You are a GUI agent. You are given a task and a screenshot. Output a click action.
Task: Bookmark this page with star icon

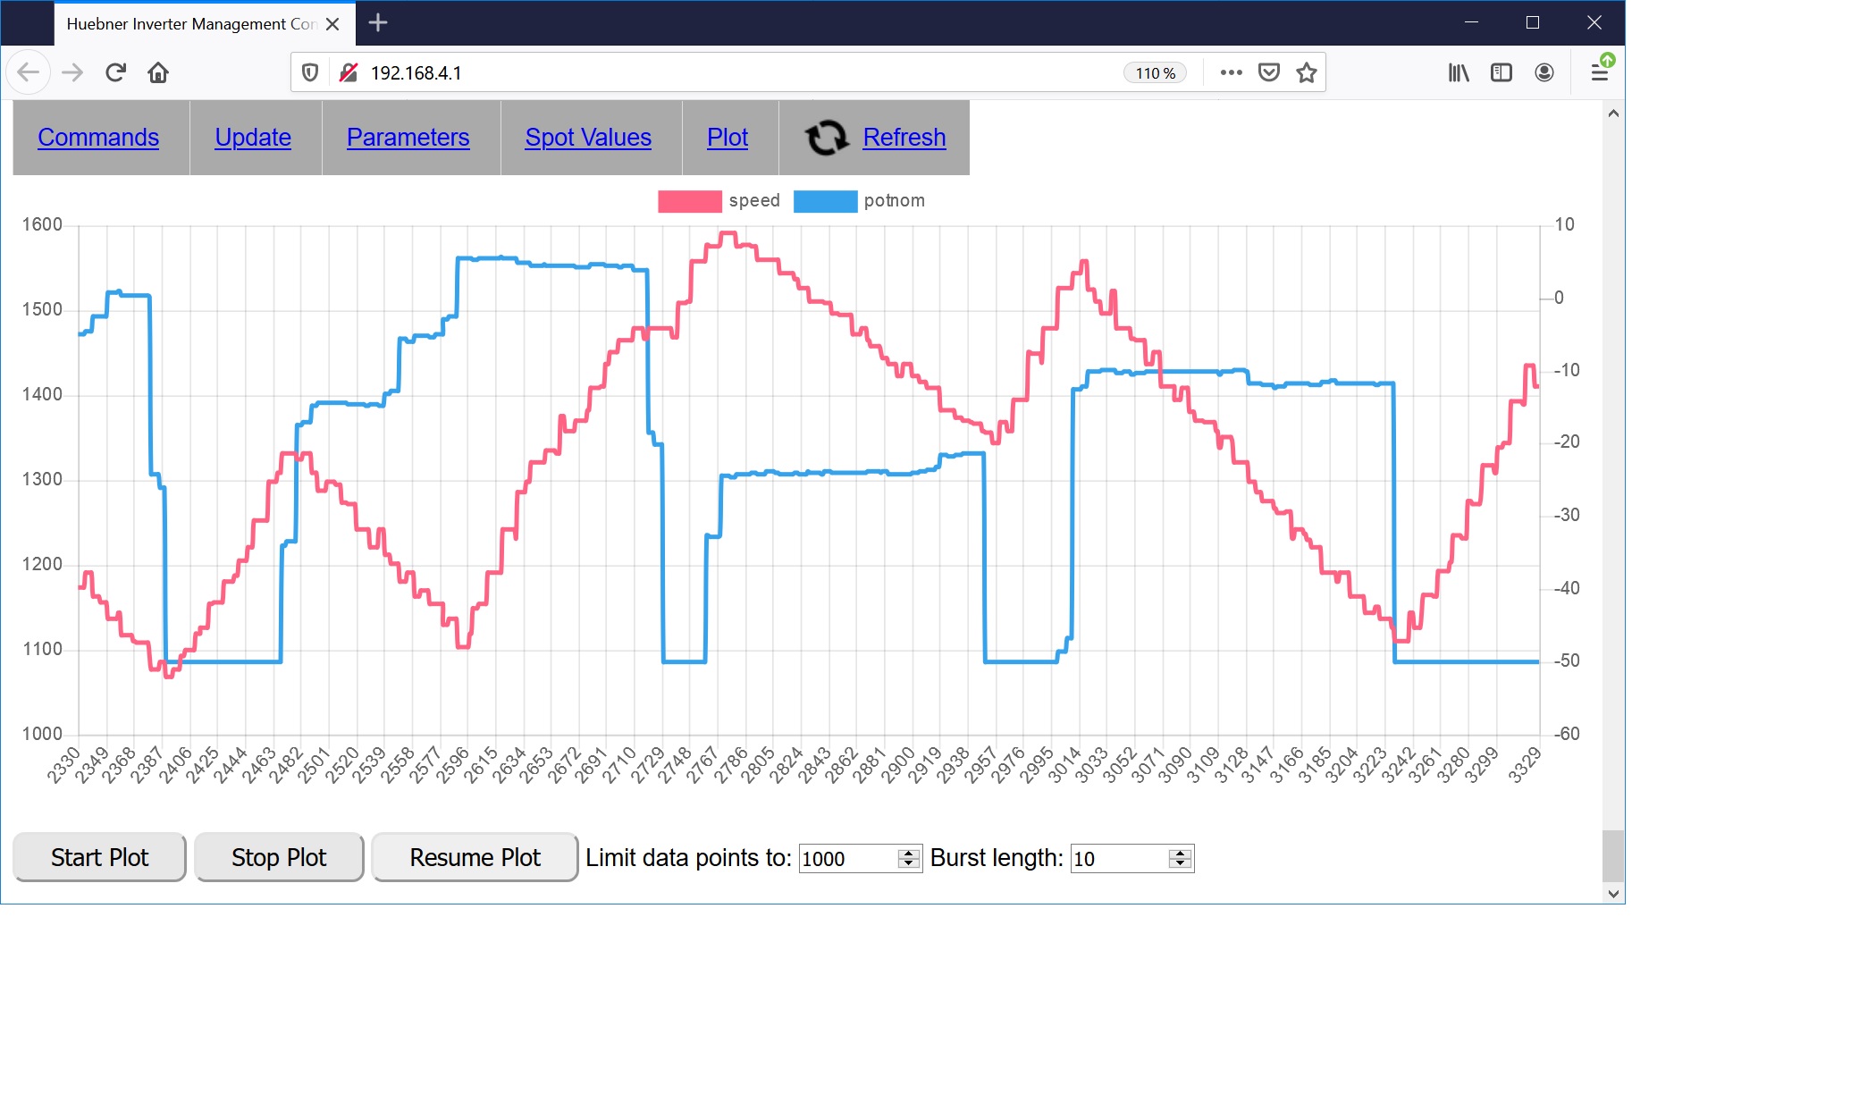point(1307,72)
